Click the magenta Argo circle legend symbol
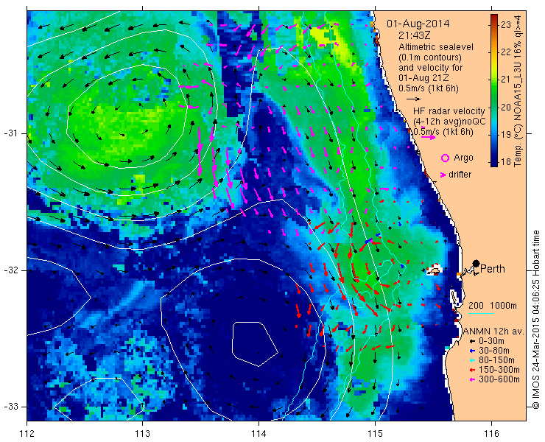The width and height of the screenshot is (545, 442). click(x=445, y=158)
